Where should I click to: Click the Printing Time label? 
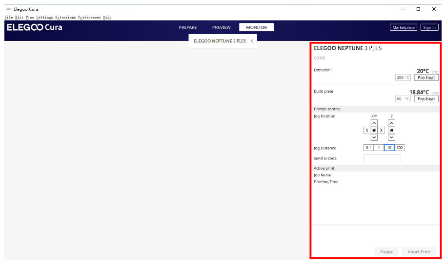point(326,182)
